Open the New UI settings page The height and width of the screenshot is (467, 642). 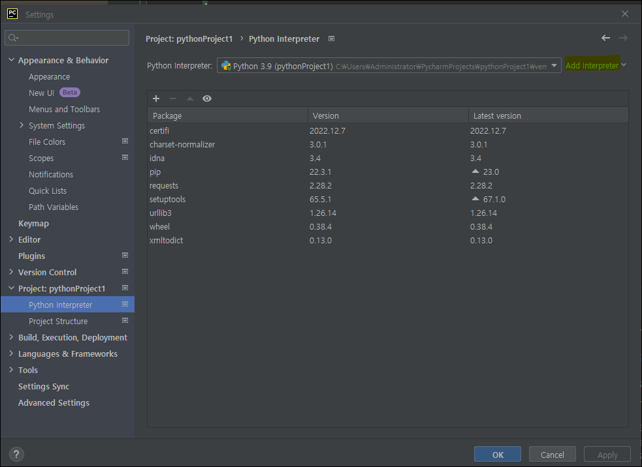tap(41, 93)
